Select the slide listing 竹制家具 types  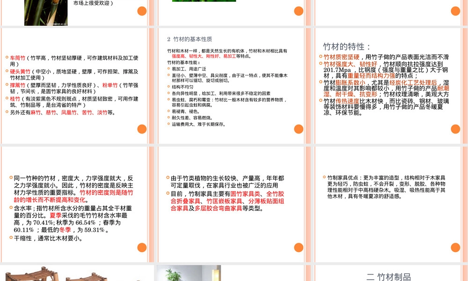click(234, 204)
